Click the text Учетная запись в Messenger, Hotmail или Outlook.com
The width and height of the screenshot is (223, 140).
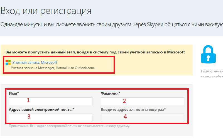pyautogui.click(x=53, y=68)
